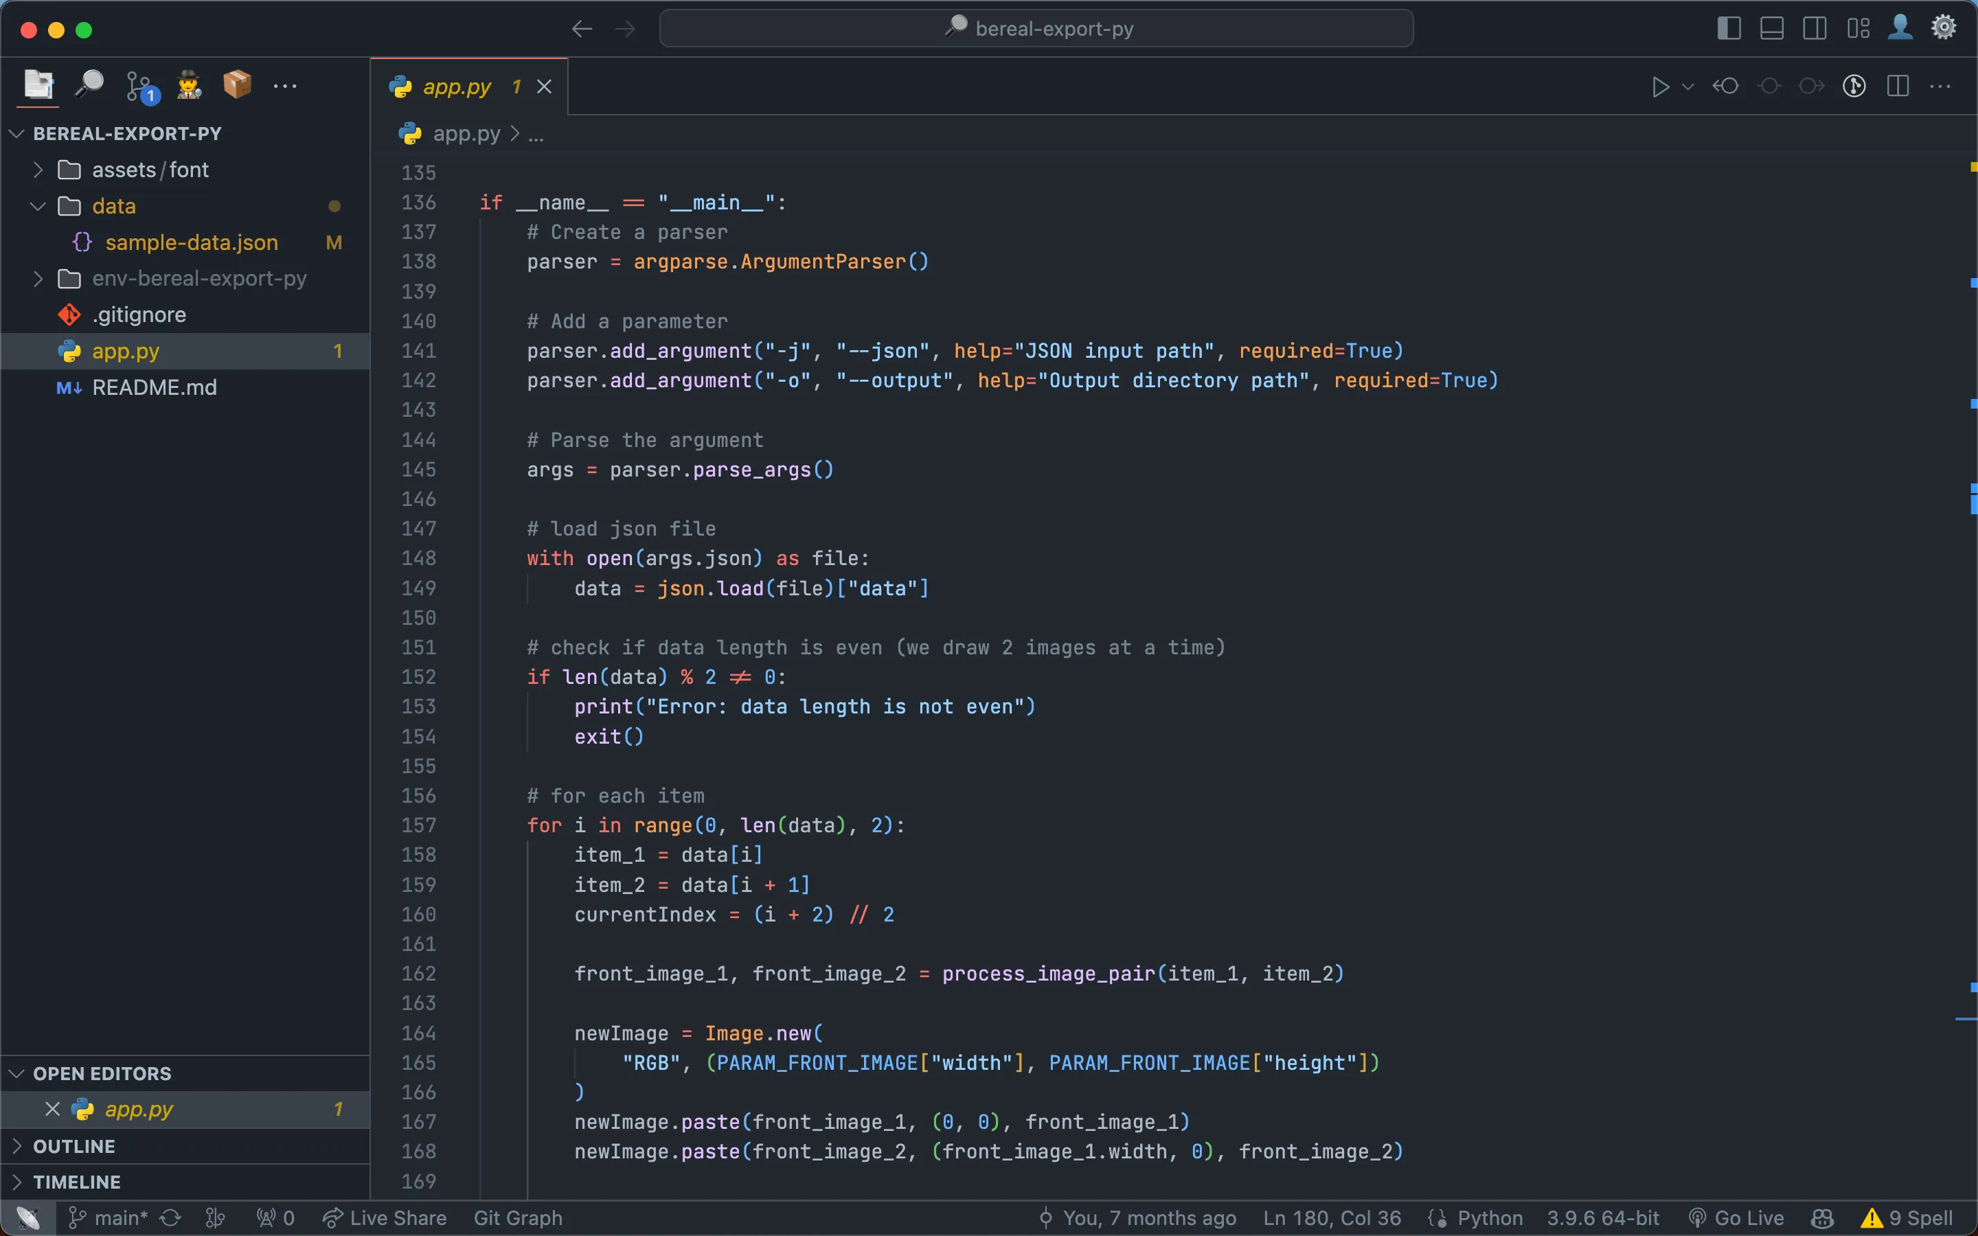Click the 9 Spell warning indicator
This screenshot has height=1236, width=1978.
tap(1907, 1218)
